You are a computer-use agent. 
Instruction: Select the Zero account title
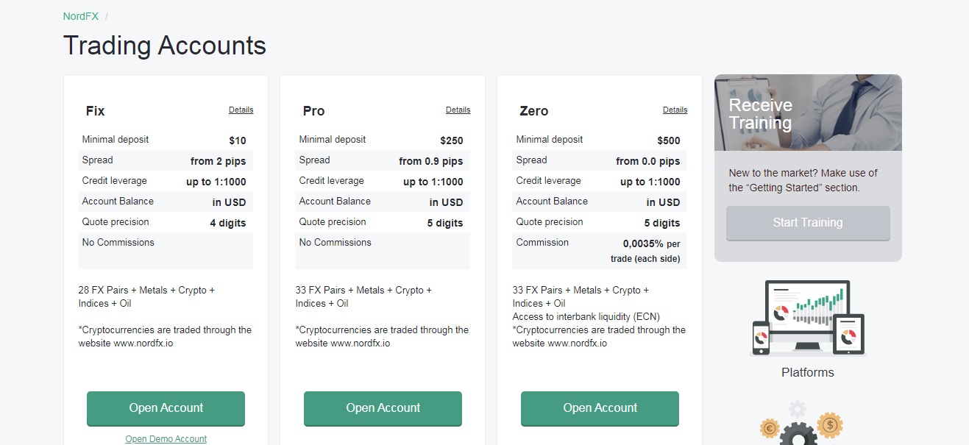coord(533,111)
